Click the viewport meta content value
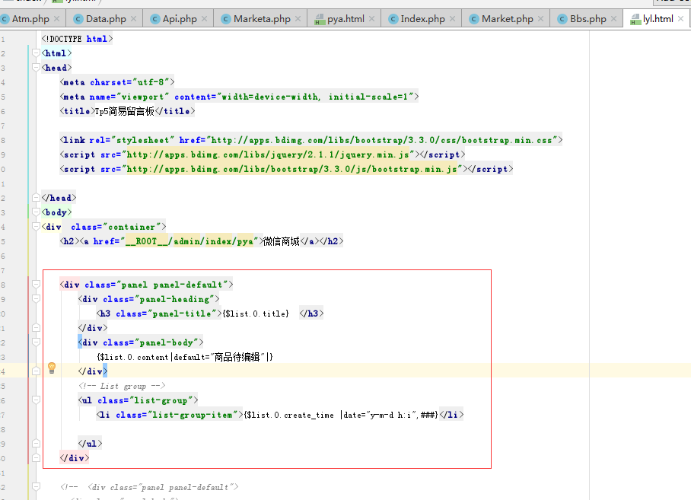Viewport: 691px width, 500px height. (x=315, y=97)
